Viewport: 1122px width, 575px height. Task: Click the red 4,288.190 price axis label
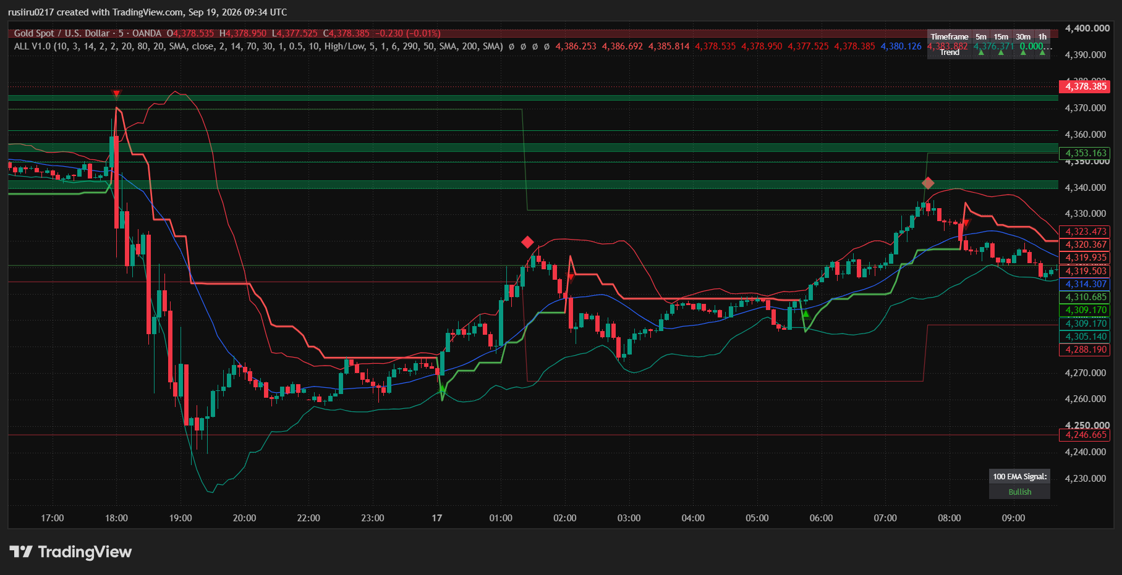(1085, 350)
